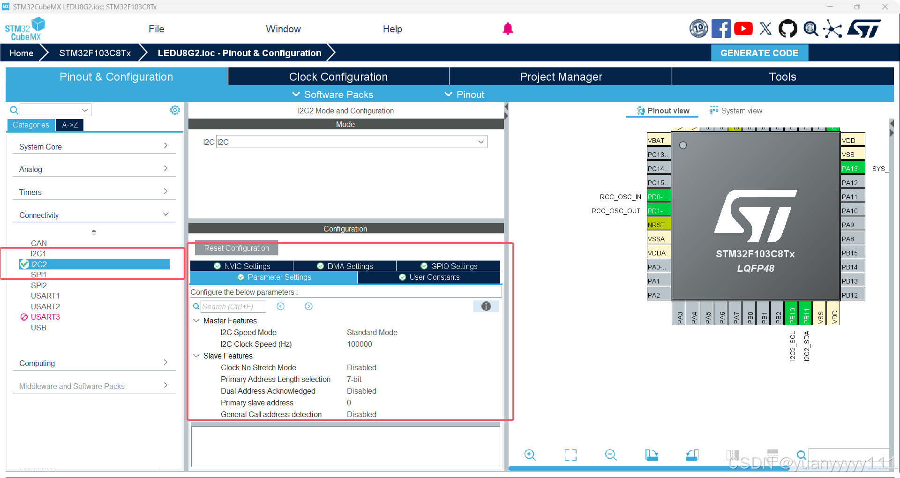The height and width of the screenshot is (478, 900).
Task: Expand the System Core category
Action: (x=94, y=147)
